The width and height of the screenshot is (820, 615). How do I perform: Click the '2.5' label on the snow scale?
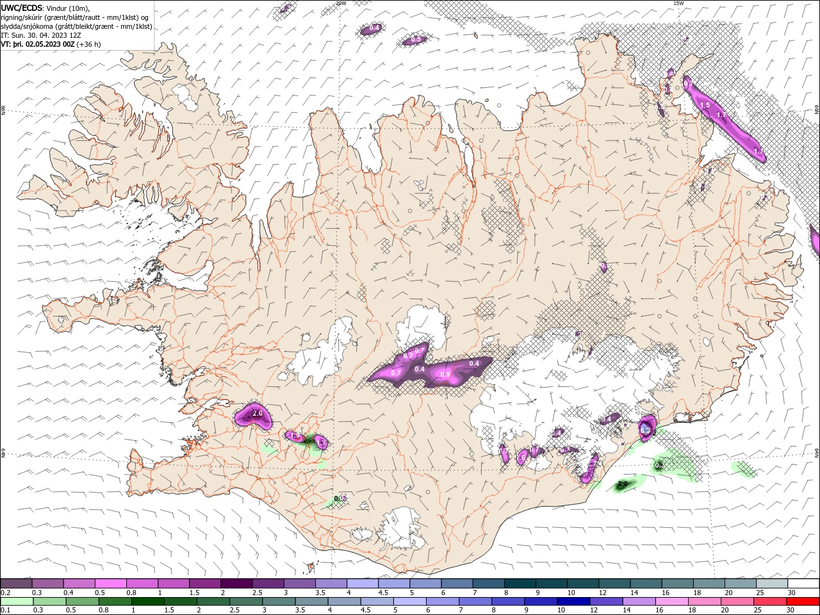(x=257, y=593)
